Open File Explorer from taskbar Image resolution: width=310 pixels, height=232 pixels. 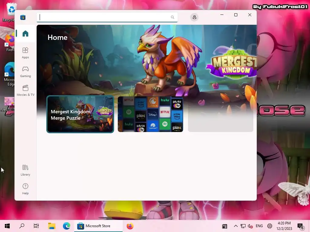click(52, 226)
